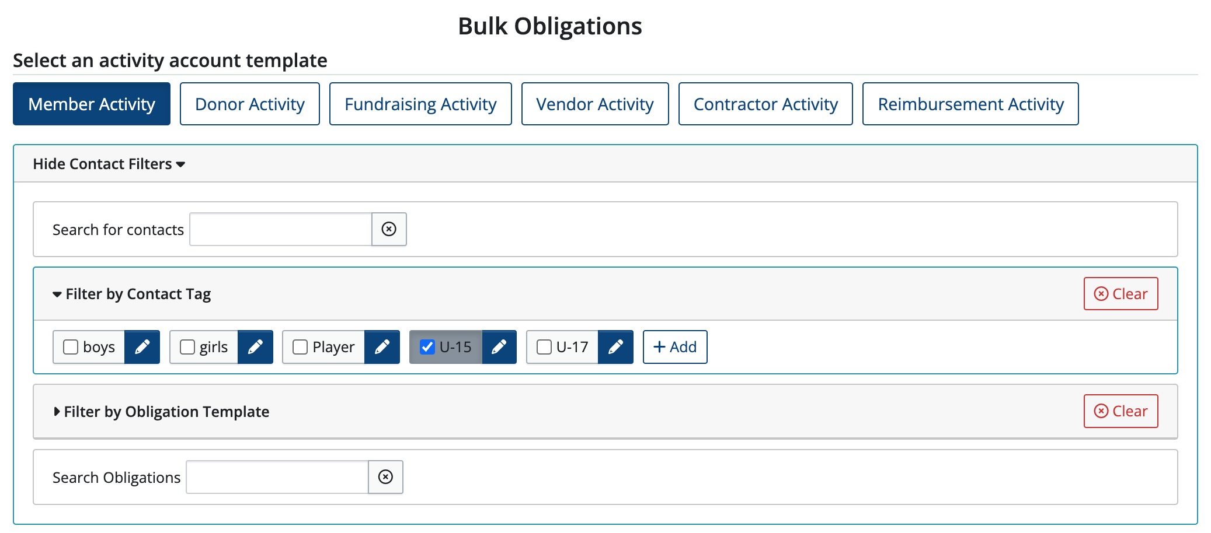Screen dimensions: 1211x533
Task: Focus the Search for contacts field
Action: [x=280, y=229]
